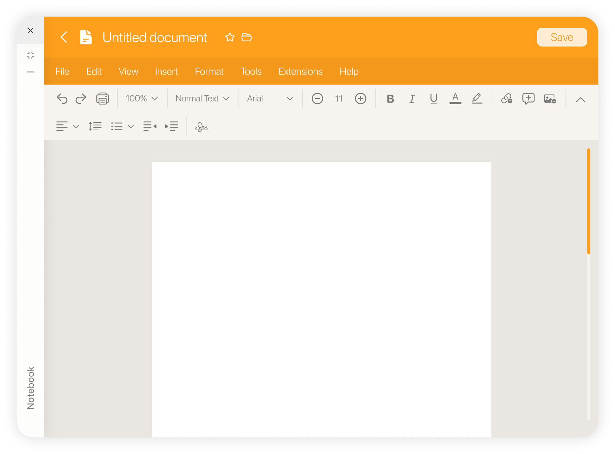Click the Save button
Screen dimensions: 615x454
(x=562, y=37)
